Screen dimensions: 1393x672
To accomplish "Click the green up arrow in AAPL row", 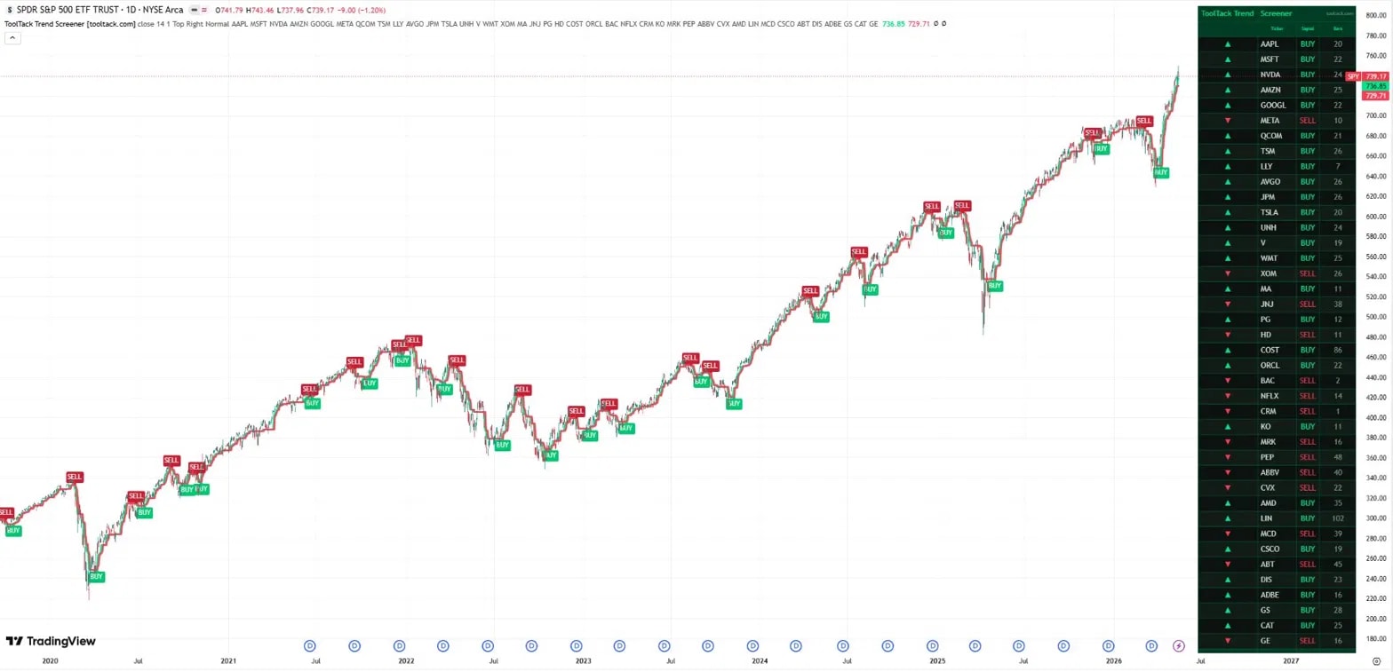I will pyautogui.click(x=1228, y=43).
